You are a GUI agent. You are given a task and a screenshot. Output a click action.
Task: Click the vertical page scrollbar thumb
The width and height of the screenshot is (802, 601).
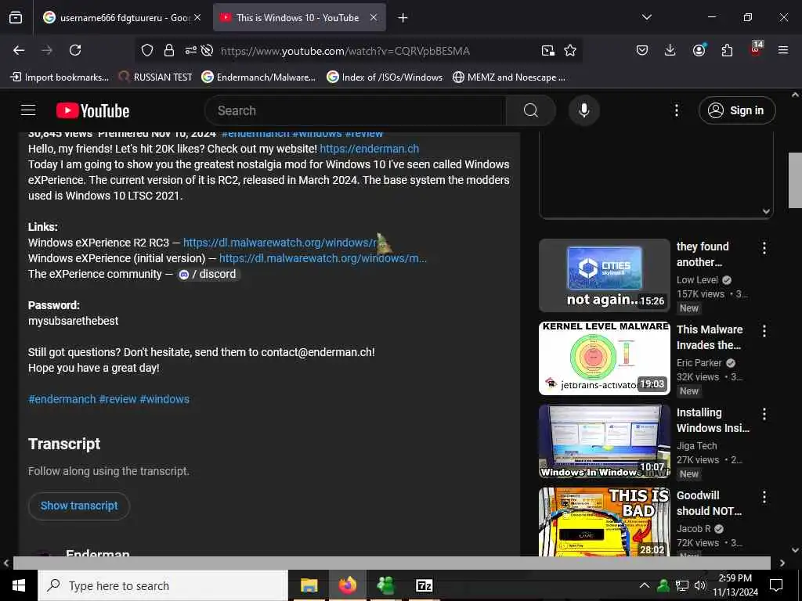tap(795, 181)
